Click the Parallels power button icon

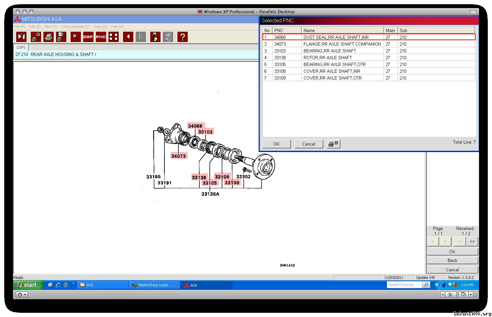click(x=22, y=294)
